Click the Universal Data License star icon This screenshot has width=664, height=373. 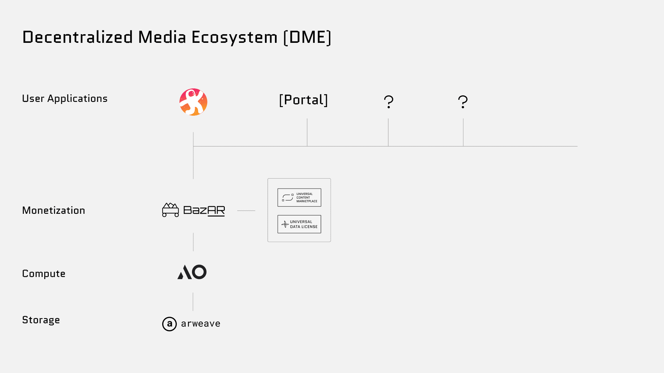click(285, 224)
